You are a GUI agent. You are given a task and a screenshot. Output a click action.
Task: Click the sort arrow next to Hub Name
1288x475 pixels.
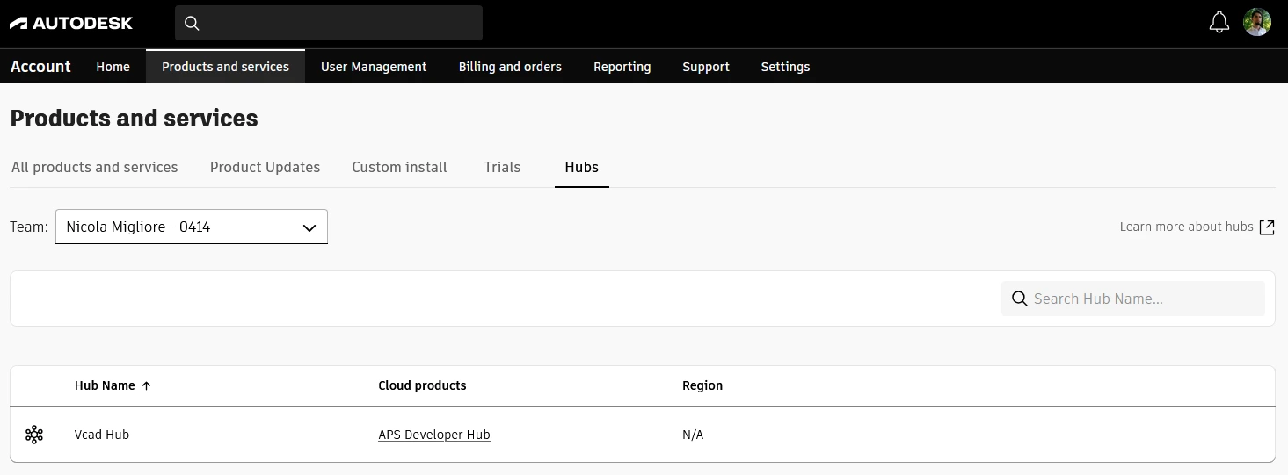[147, 385]
